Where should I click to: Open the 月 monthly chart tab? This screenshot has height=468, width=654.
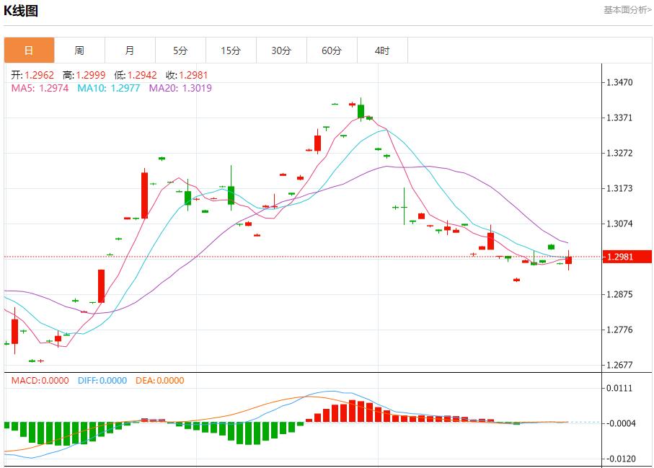[x=130, y=50]
